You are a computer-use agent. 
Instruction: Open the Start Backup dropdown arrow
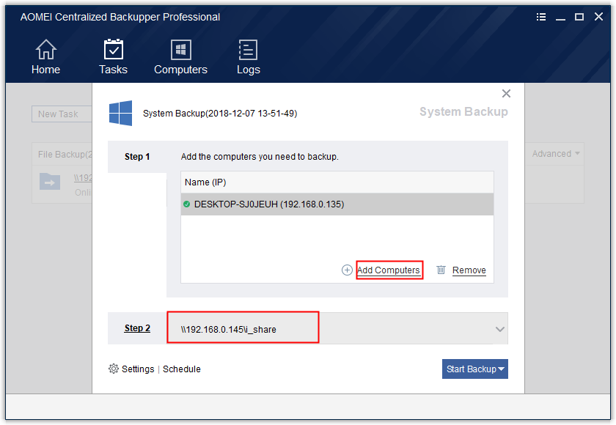[502, 369]
